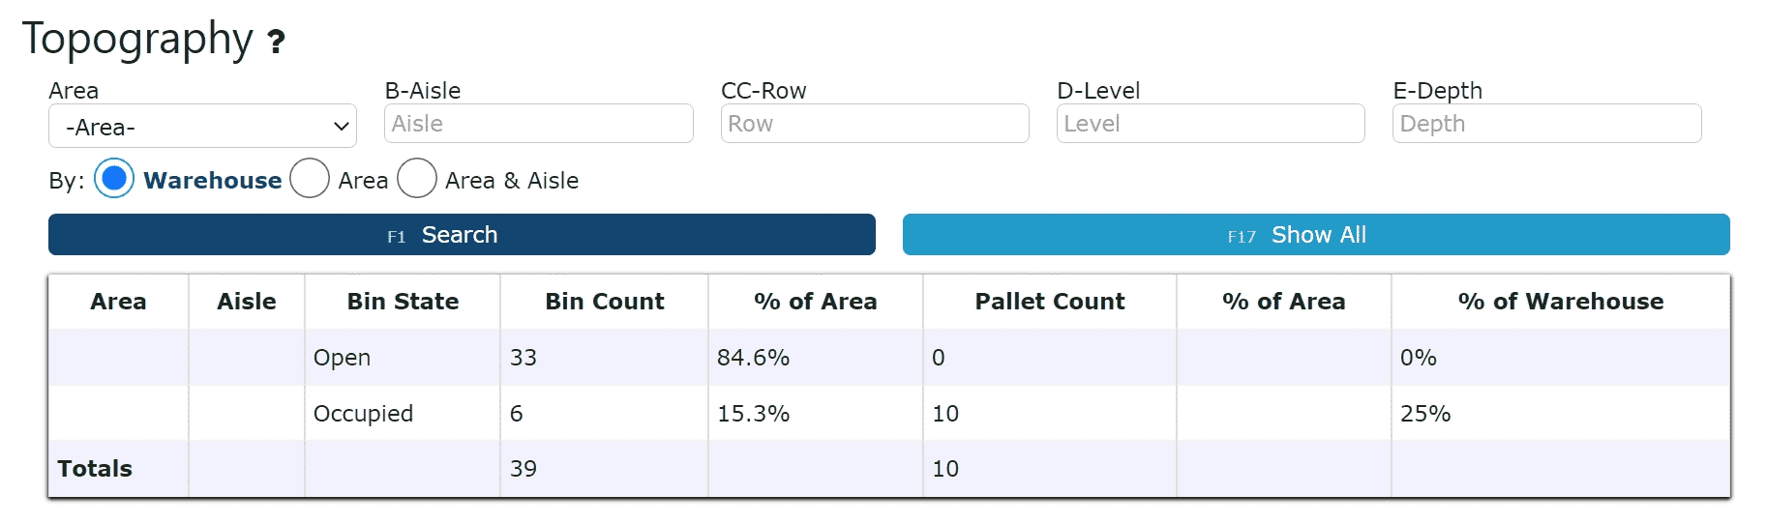This screenshot has width=1767, height=524.
Task: Select the Occupied bin state row
Action: pyautogui.click(x=889, y=414)
